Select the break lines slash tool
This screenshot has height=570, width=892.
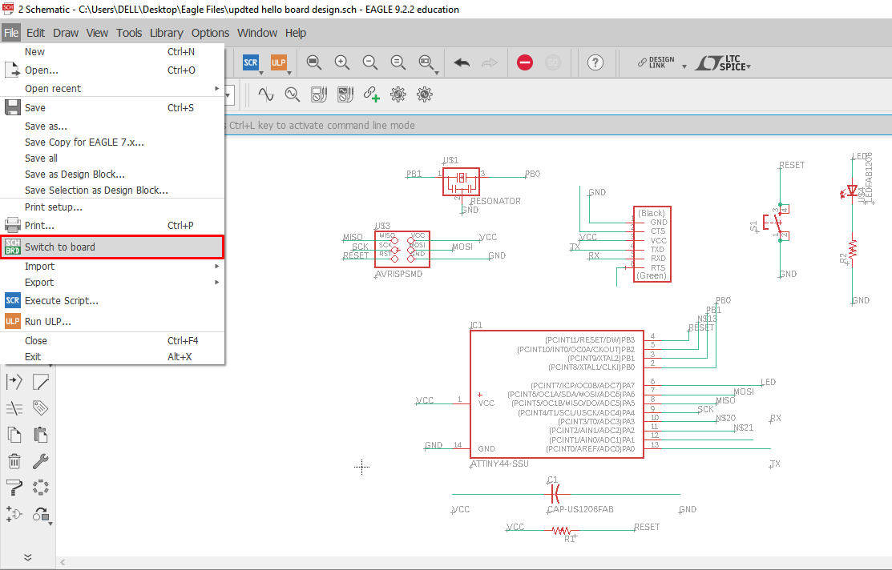(x=14, y=407)
